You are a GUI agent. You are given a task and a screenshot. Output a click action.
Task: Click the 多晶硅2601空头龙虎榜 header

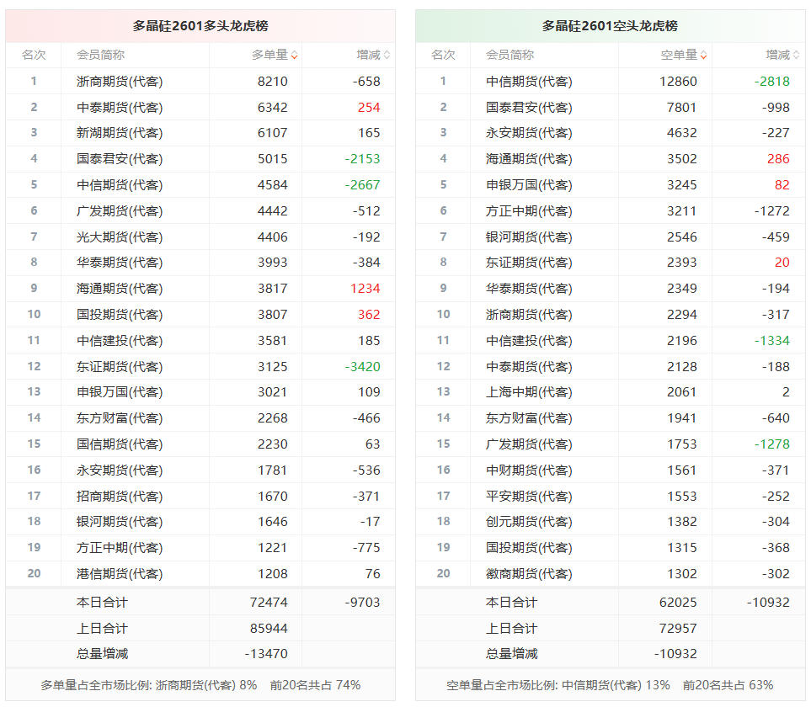pyautogui.click(x=610, y=26)
